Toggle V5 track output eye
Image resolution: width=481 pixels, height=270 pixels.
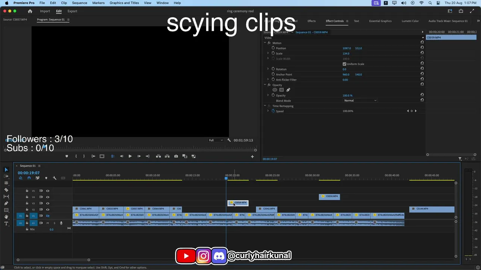click(47, 191)
